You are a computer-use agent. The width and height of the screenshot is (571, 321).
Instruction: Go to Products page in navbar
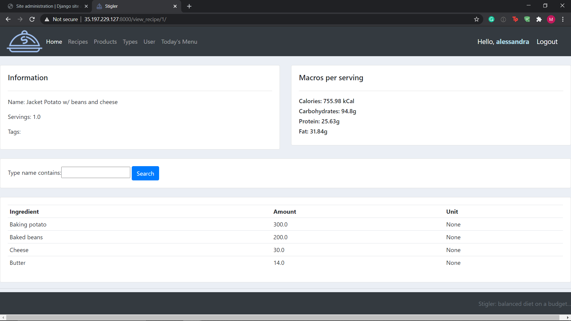point(105,42)
